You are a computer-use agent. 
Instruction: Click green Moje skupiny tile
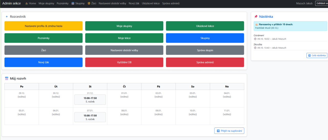click(x=124, y=26)
